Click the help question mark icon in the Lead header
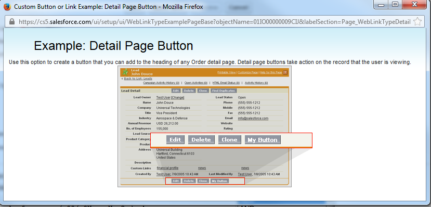Screen dimensions: 431x207 tap(285, 72)
